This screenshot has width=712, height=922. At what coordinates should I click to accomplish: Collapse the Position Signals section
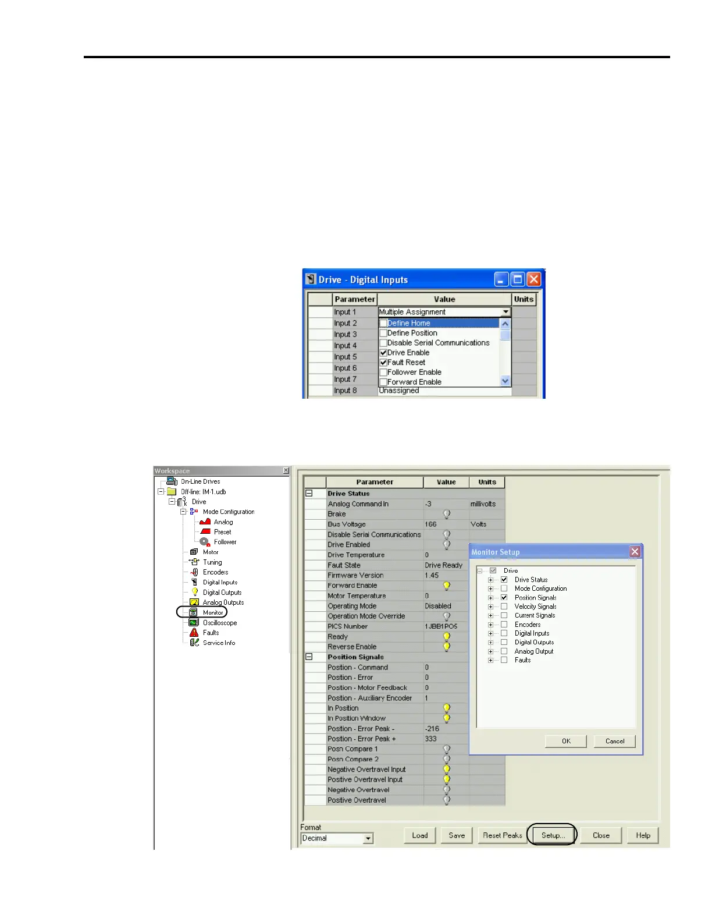pos(309,657)
